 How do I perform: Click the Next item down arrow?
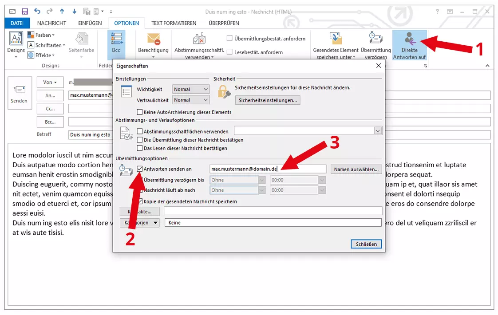point(74,12)
